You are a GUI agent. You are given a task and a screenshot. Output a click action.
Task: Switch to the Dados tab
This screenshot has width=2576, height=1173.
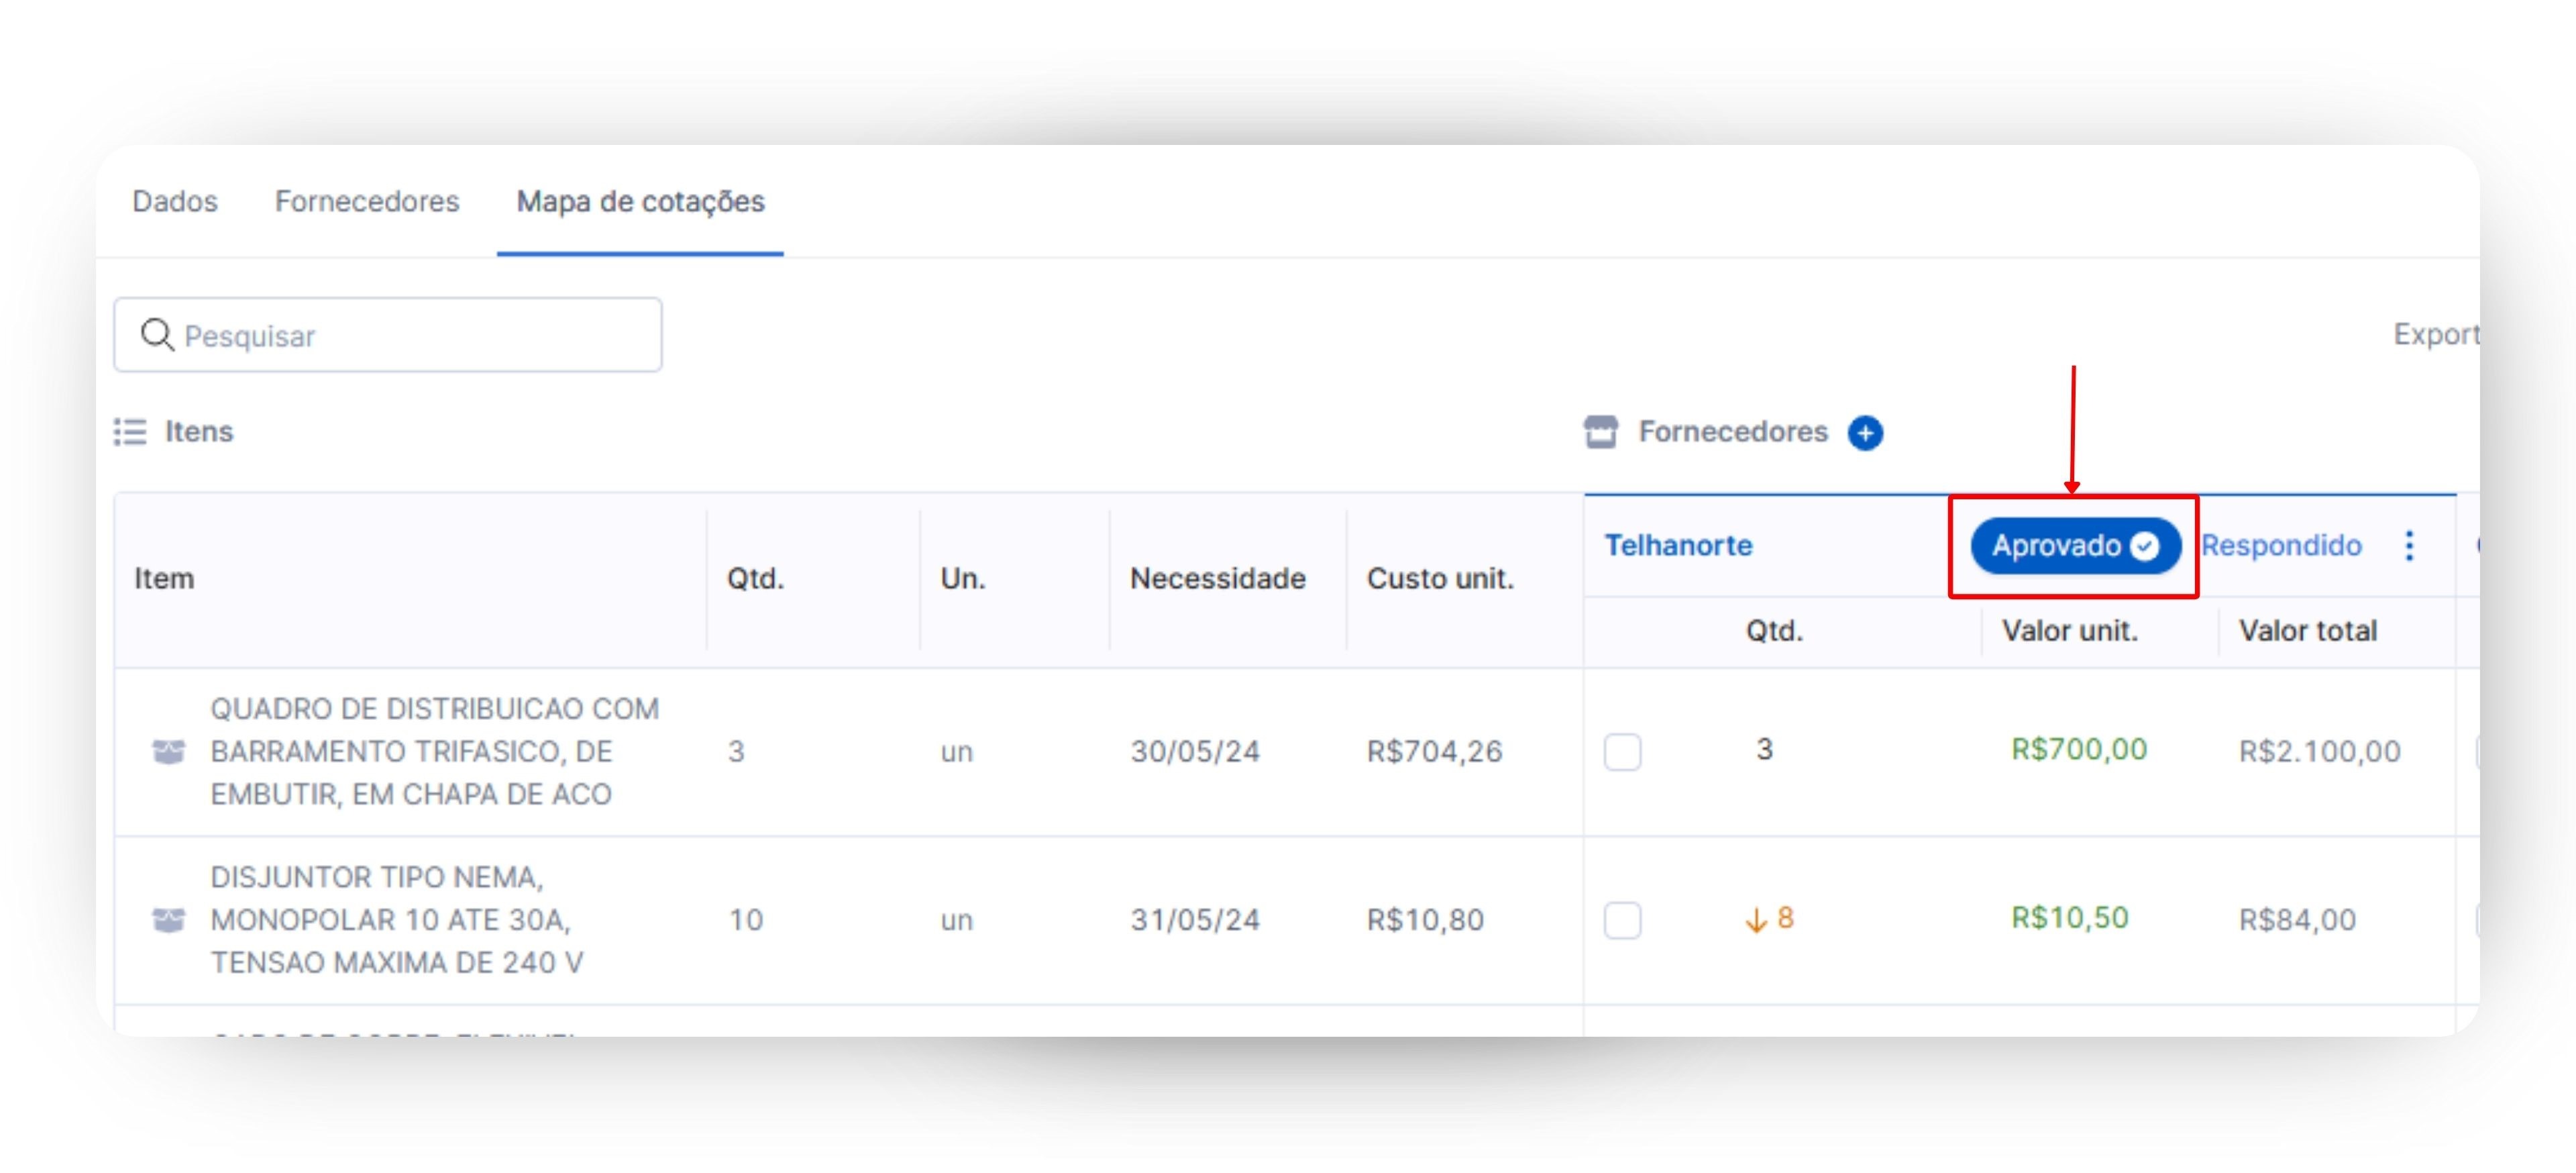click(175, 201)
